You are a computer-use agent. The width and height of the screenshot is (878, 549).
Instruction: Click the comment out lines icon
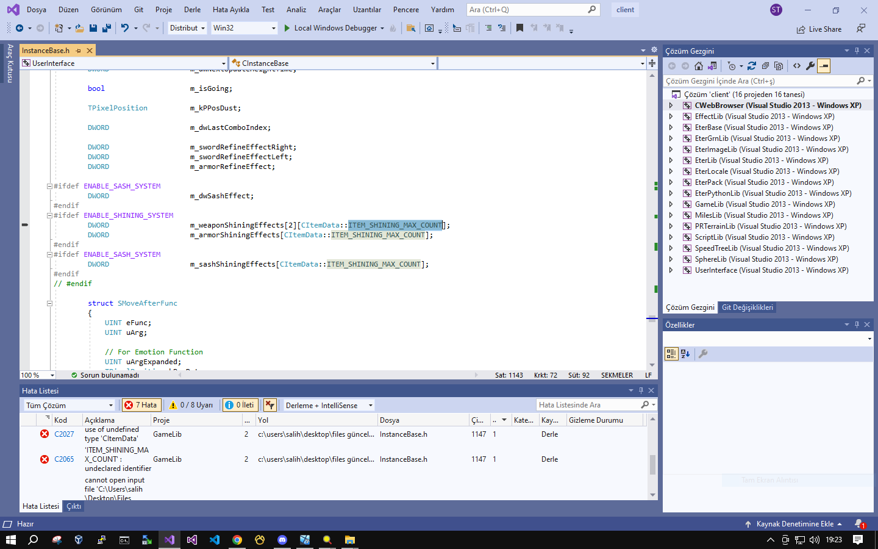488,28
